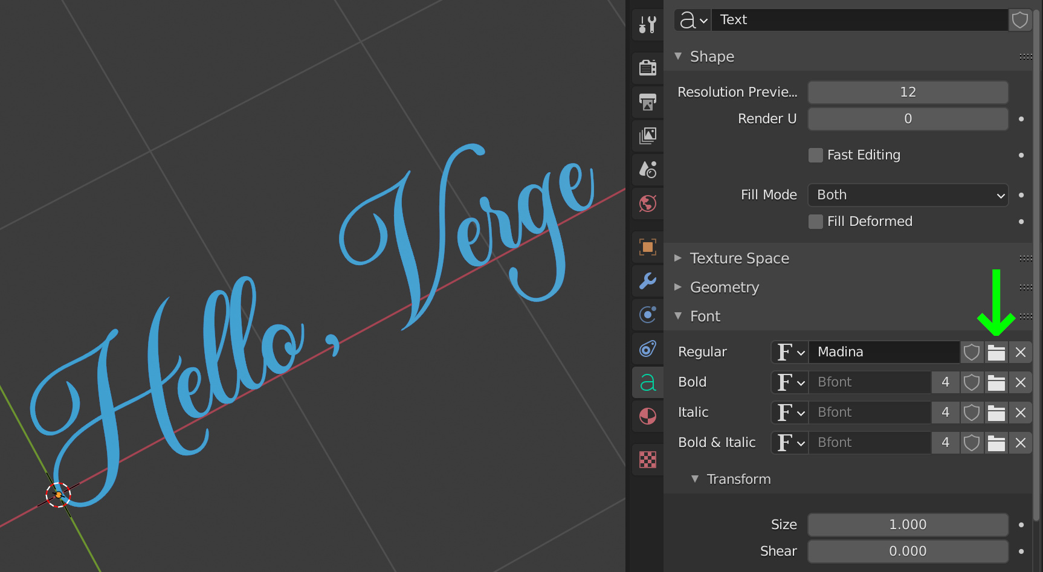Click the Size 1.000 value field

tap(908, 525)
